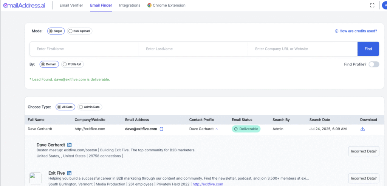Click the Search Date column header
Image resolution: width=387 pixels, height=186 pixels.
320,120
